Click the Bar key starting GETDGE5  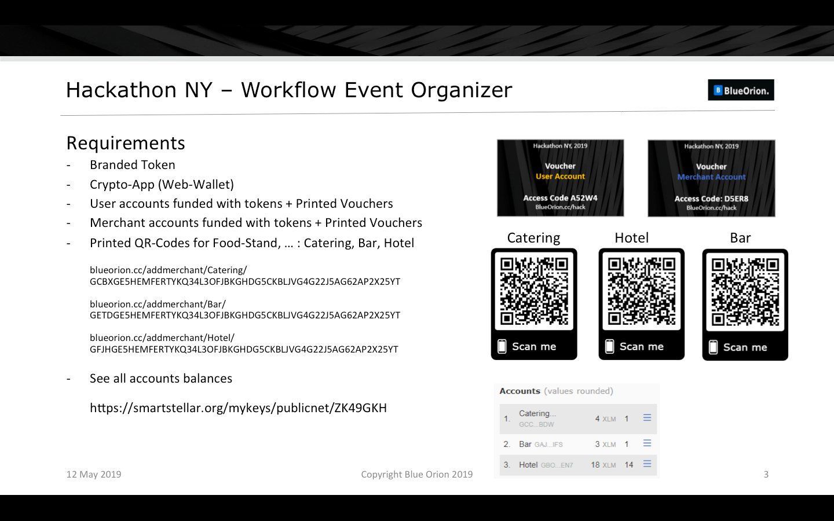[x=245, y=315]
